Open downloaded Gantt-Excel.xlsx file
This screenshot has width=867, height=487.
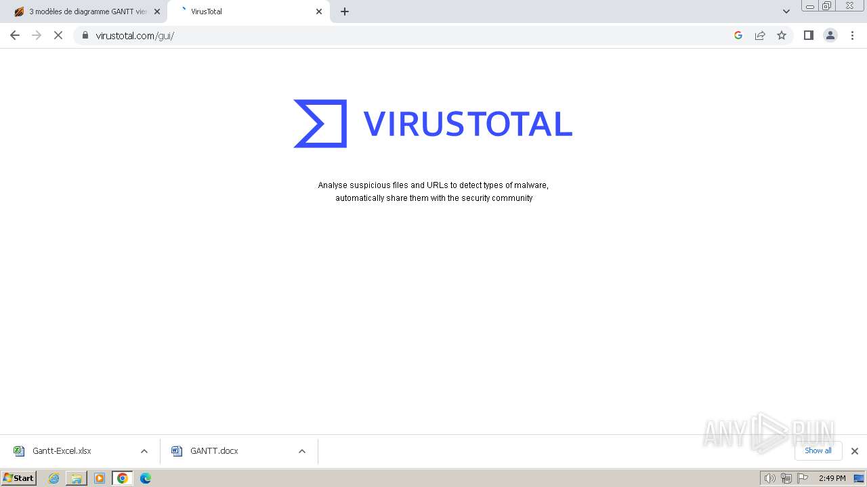tap(62, 451)
